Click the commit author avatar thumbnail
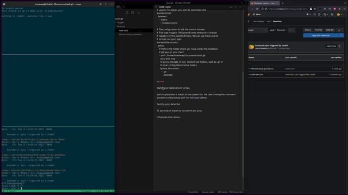Screen dimensions: 348x195 point(251,47)
